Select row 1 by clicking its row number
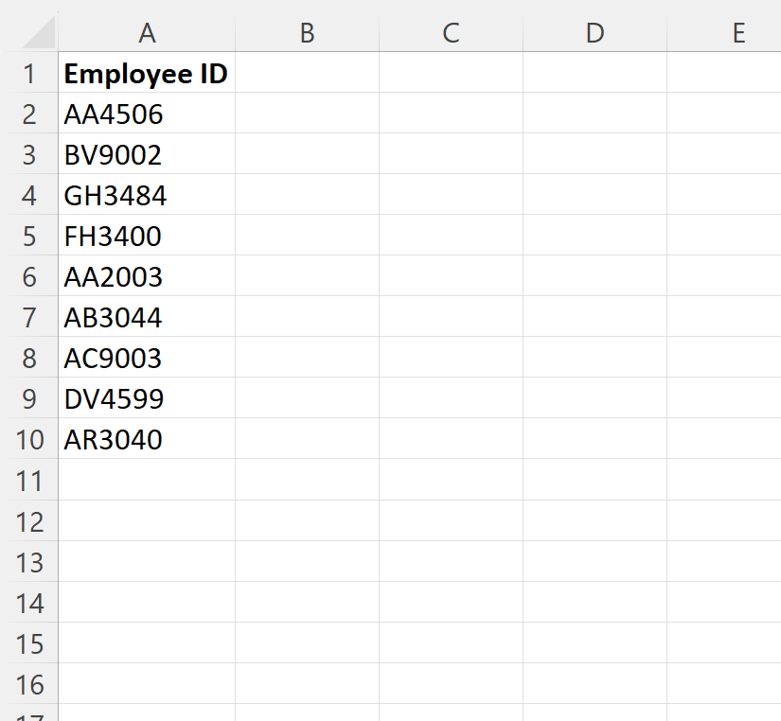Viewport: 781px width, 721px height. tap(30, 73)
